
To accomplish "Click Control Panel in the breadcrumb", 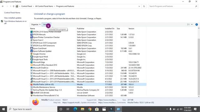I will point(27,6).
